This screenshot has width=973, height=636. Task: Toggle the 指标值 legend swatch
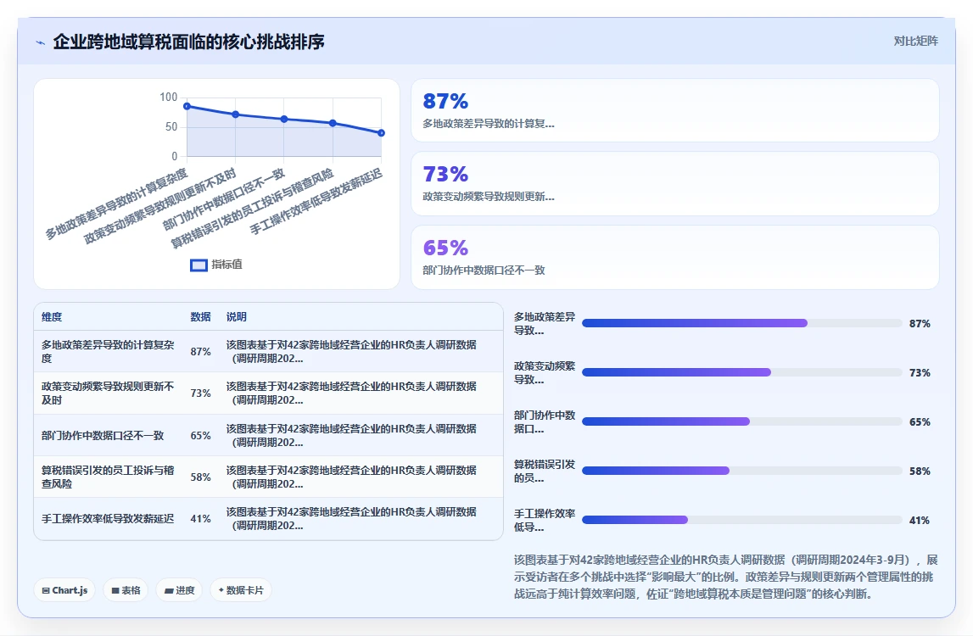(x=199, y=265)
